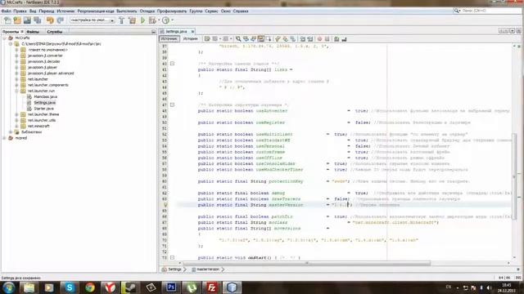The image size is (524, 294).
Task: Click editor Find Previous Occurrence icon
Action: (246, 39)
